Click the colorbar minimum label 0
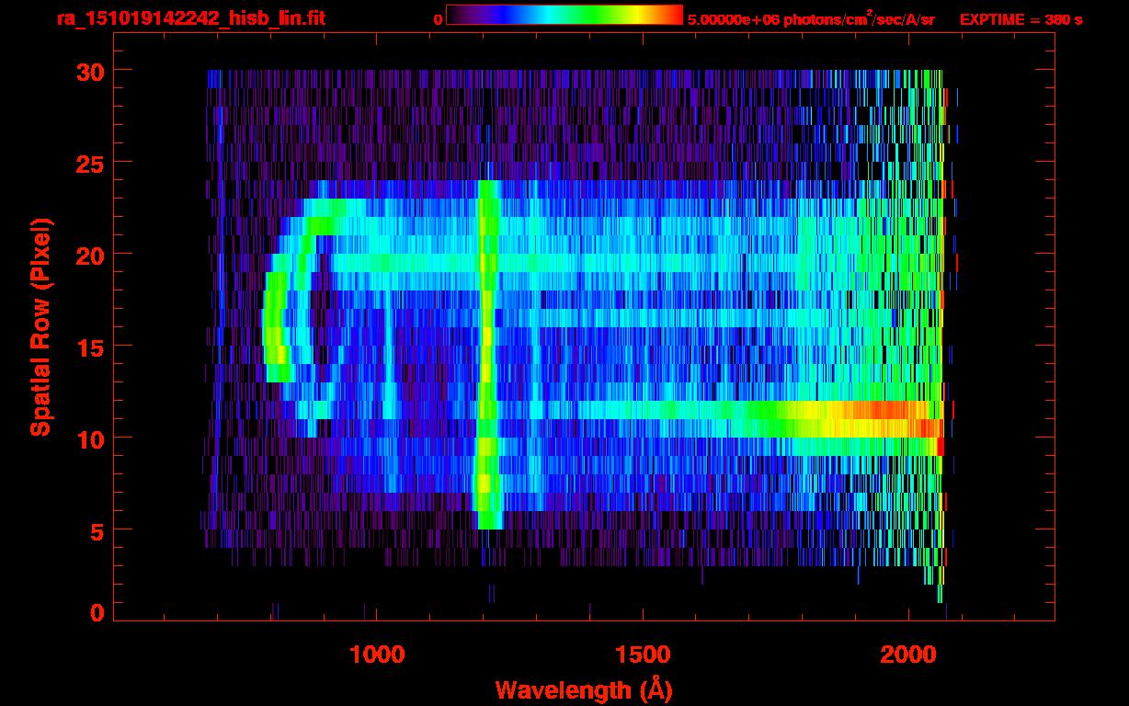 [x=438, y=19]
